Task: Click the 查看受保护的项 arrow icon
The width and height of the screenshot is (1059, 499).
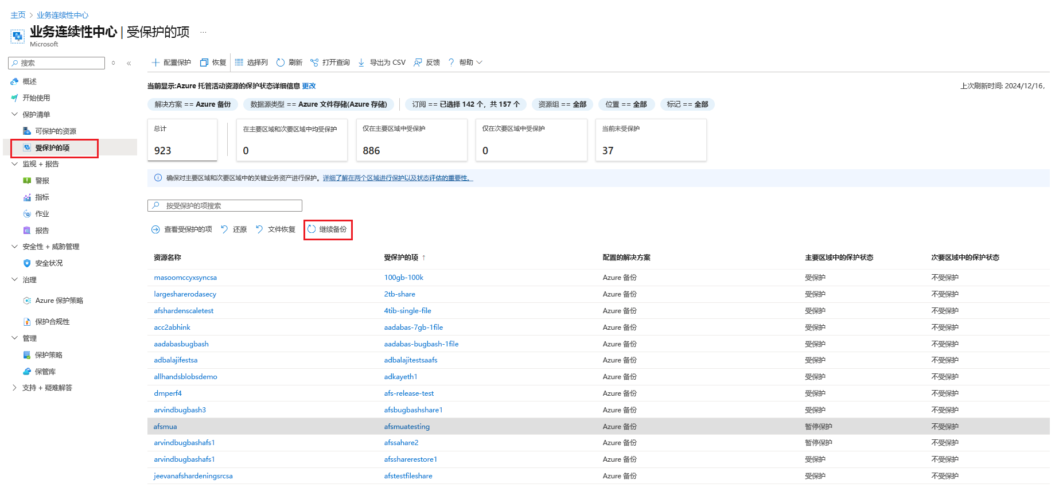Action: click(x=155, y=229)
